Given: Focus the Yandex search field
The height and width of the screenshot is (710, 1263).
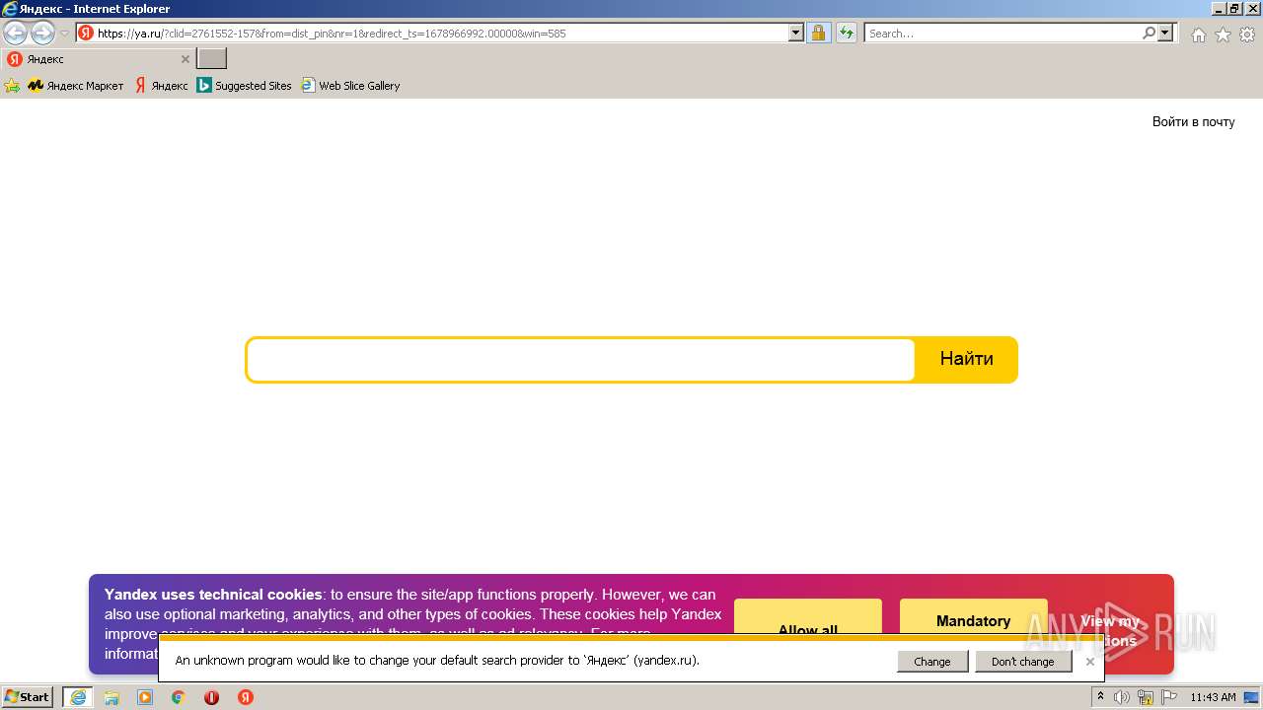Looking at the screenshot, I should [580, 360].
